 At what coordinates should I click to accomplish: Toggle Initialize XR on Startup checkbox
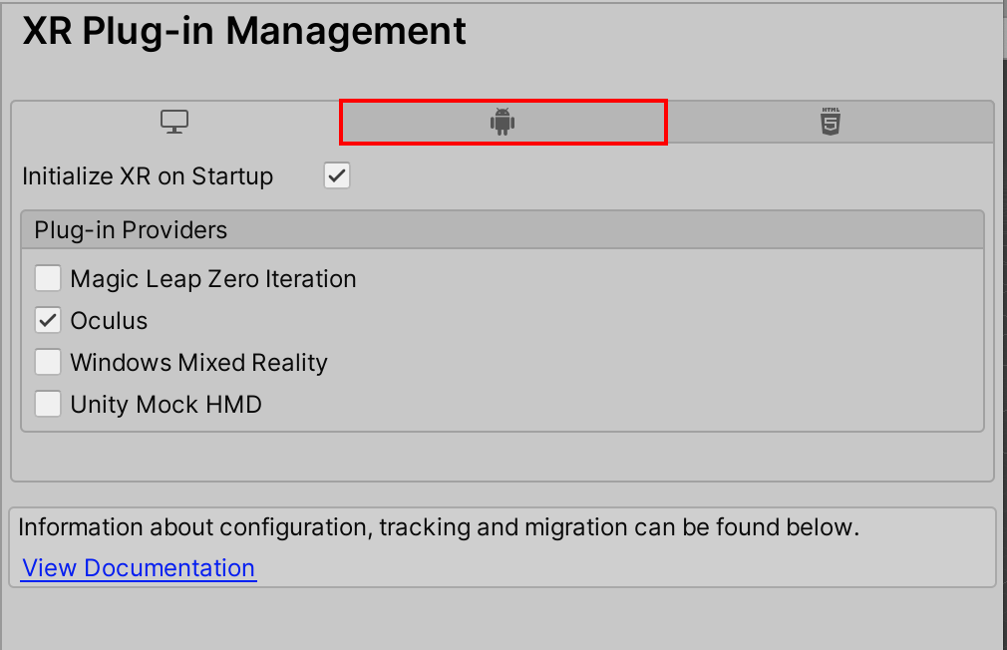(337, 176)
